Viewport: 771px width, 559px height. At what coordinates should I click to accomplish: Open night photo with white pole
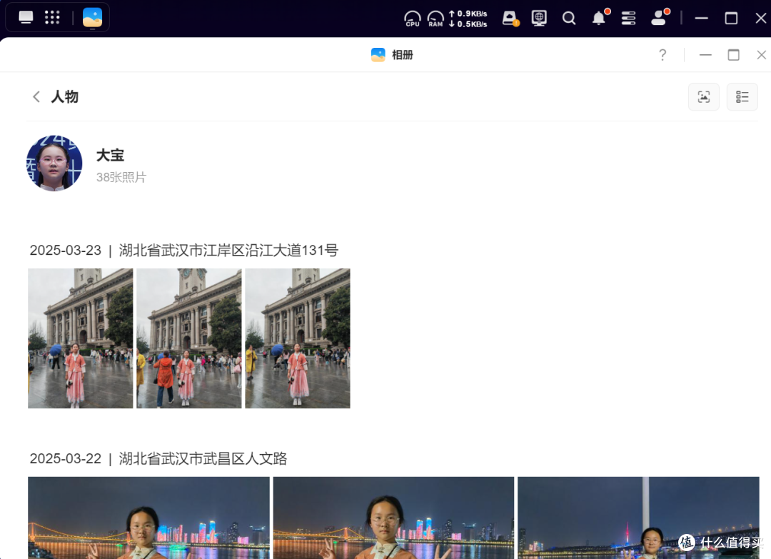[x=638, y=518]
